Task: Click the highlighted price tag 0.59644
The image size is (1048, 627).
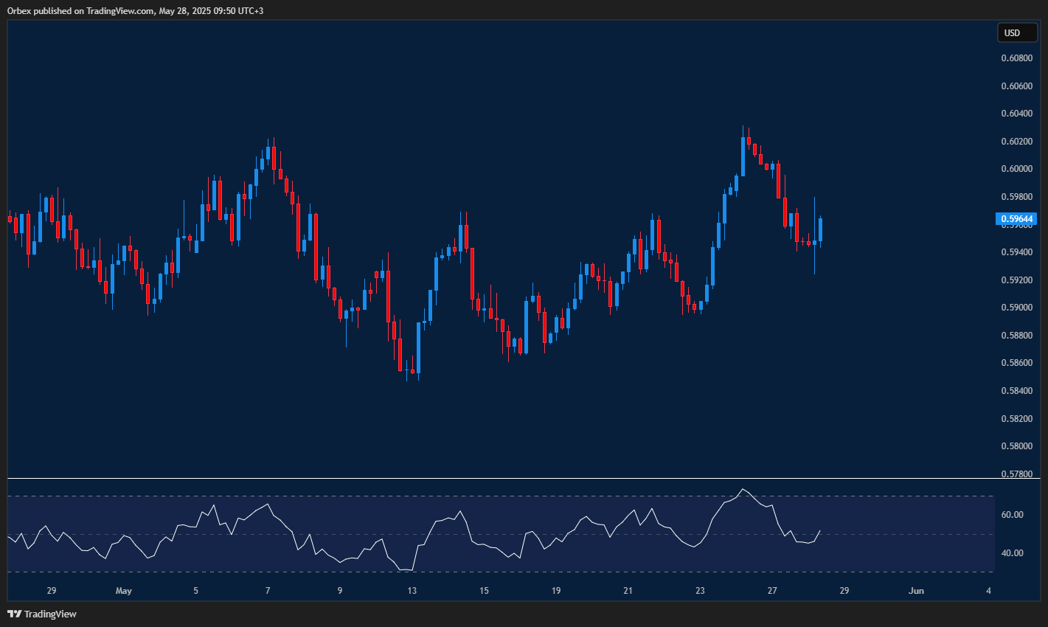Action: [1017, 218]
